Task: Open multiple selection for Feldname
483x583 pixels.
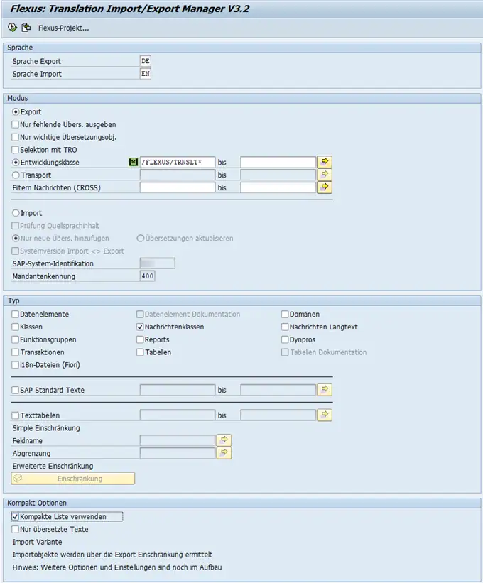Action: pos(224,440)
